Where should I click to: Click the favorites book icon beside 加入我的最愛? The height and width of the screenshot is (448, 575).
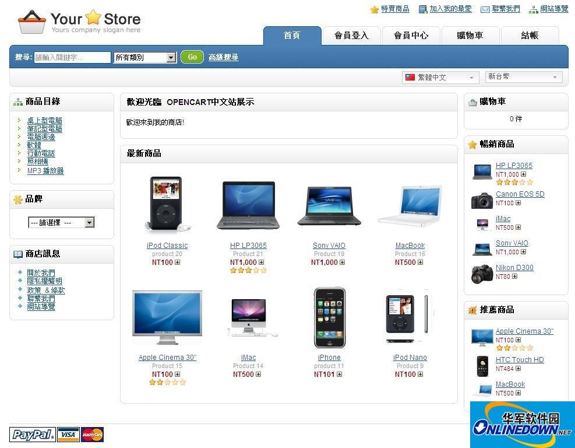(422, 9)
